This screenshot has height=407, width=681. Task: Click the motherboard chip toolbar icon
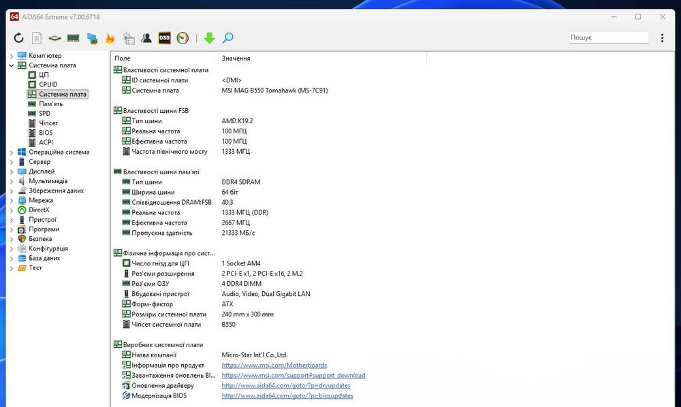tap(54, 38)
